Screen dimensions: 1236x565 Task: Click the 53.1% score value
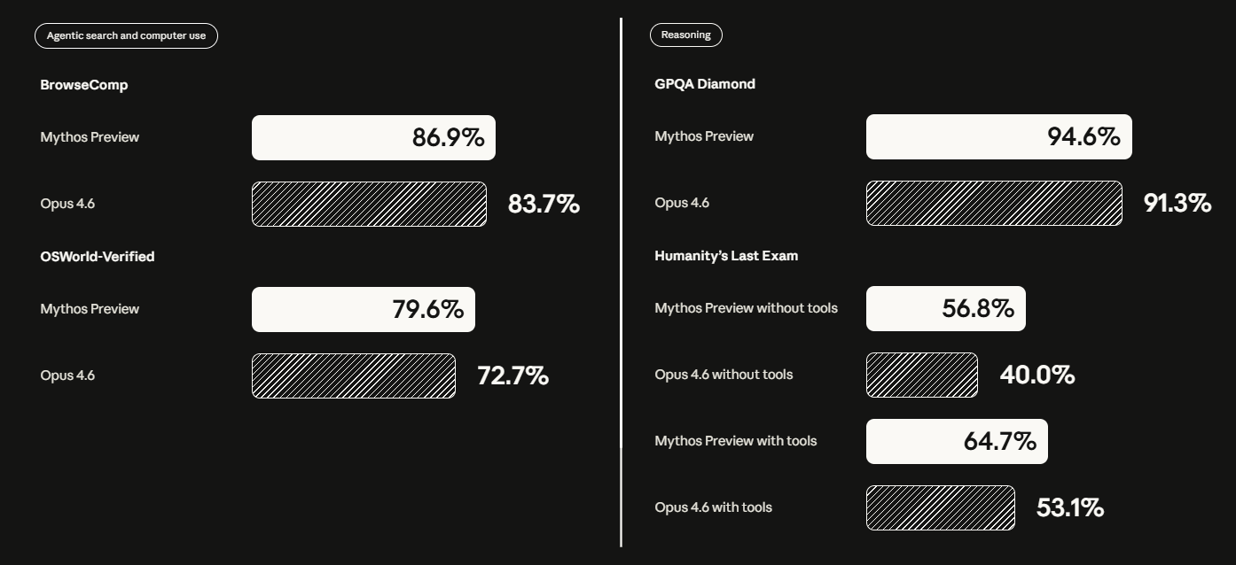click(1069, 507)
